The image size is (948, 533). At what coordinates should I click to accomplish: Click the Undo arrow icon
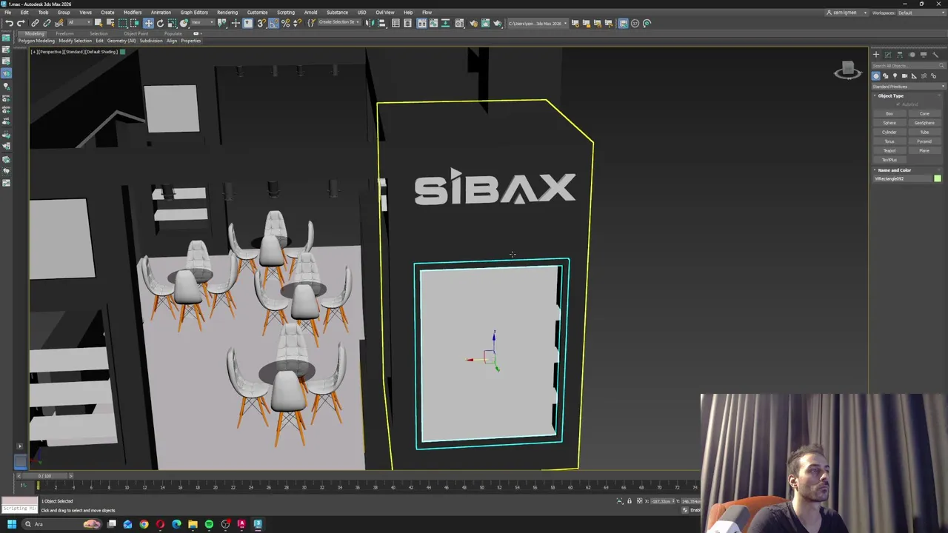tap(8, 23)
